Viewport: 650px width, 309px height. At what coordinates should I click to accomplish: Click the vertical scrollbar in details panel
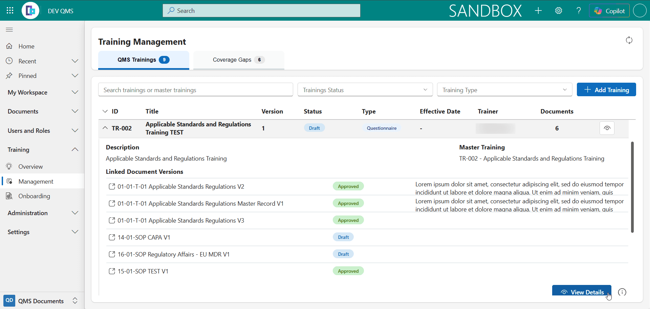click(x=632, y=187)
